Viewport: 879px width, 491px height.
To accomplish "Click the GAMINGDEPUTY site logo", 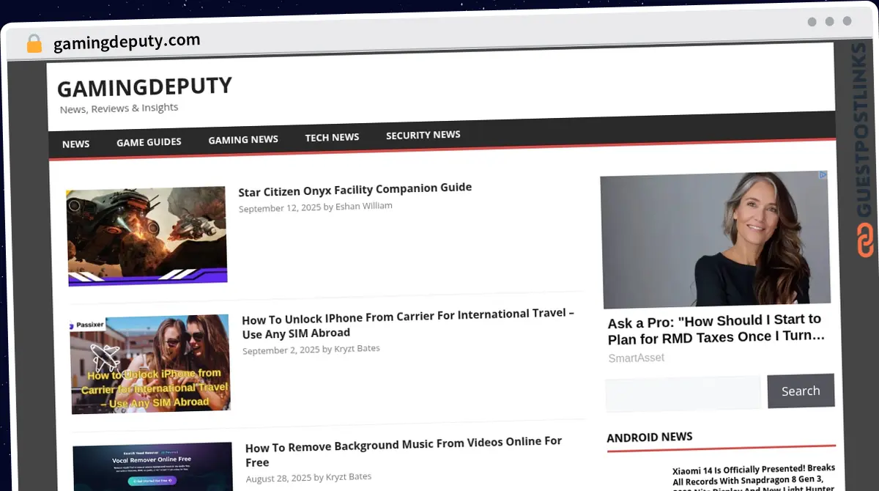I will 144,86.
